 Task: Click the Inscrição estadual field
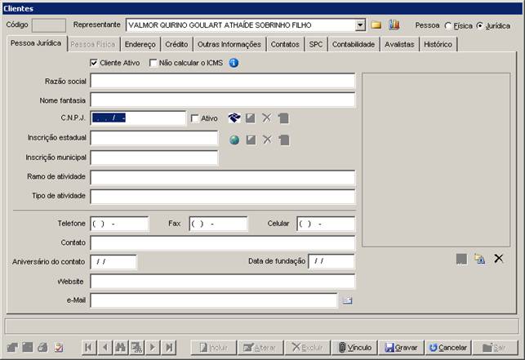click(x=154, y=138)
